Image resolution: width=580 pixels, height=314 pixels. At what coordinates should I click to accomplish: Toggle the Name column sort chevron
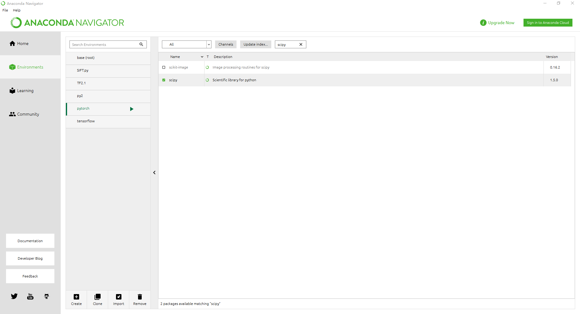tap(202, 57)
